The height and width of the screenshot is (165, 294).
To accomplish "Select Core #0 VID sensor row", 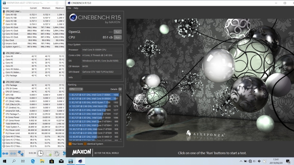I will [x=33, y=15].
